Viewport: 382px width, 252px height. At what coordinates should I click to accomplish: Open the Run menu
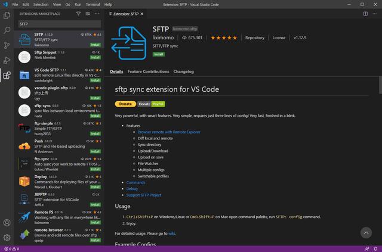click(x=78, y=4)
